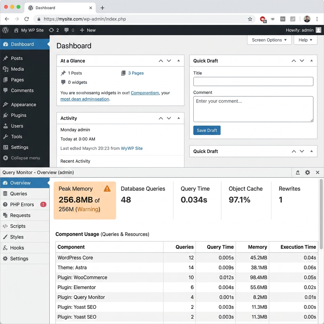This screenshot has height=324, width=324.
Task: Click the Save Draft button
Action: 207,130
